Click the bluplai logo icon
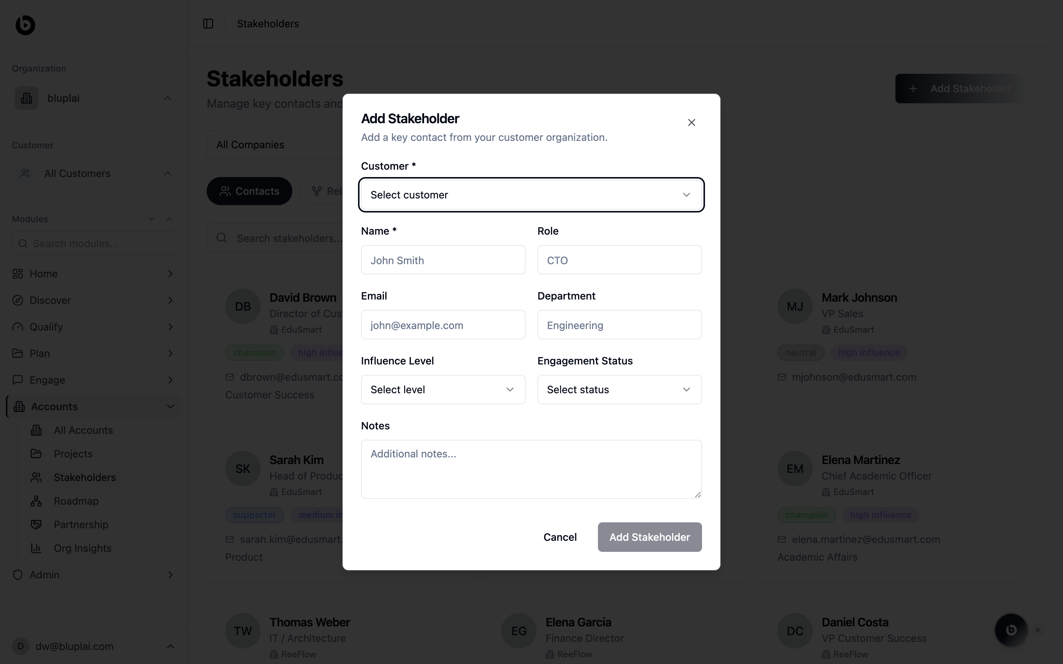Screen dimensions: 1063x664 pyautogui.click(x=25, y=25)
